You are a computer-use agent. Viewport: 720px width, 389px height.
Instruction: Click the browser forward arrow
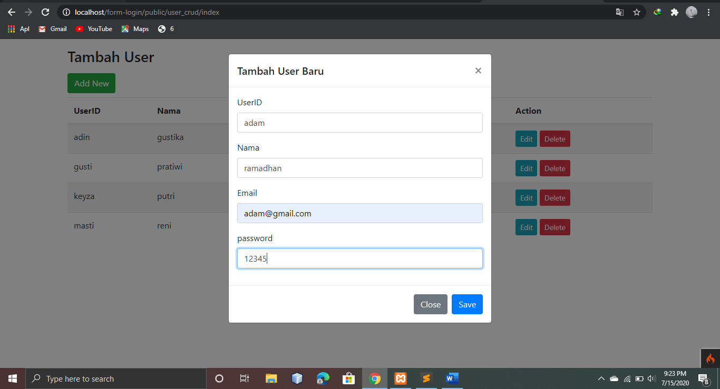pos(28,12)
